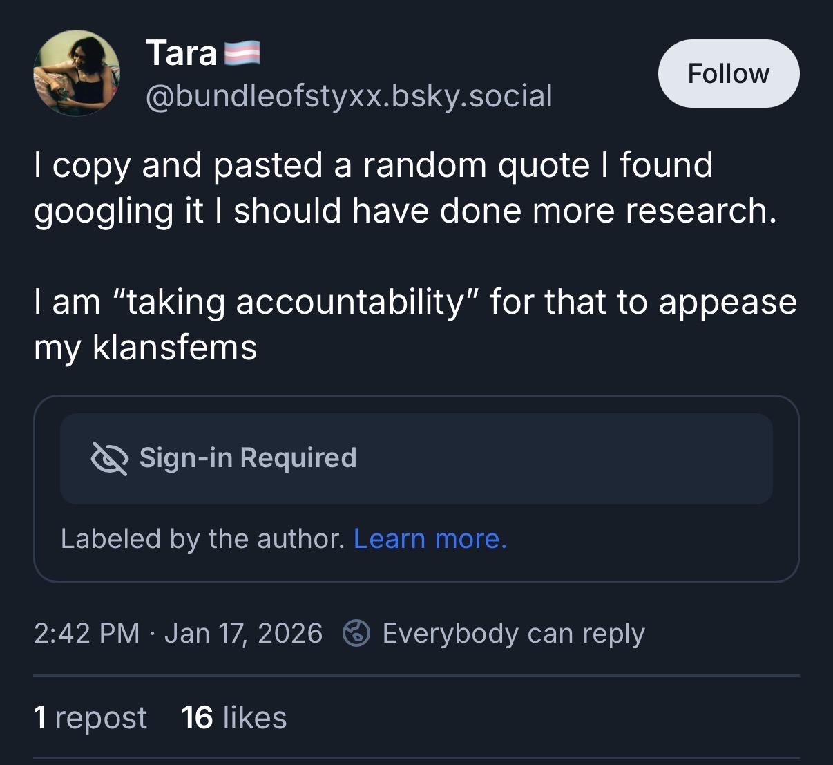The image size is (833, 765).
Task: Open the 2:42 PM Jan 17, 2026 timestamp
Action: tap(178, 633)
